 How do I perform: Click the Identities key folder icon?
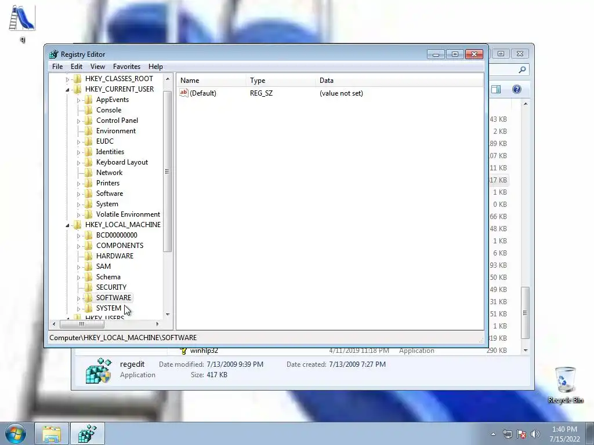pyautogui.click(x=88, y=151)
